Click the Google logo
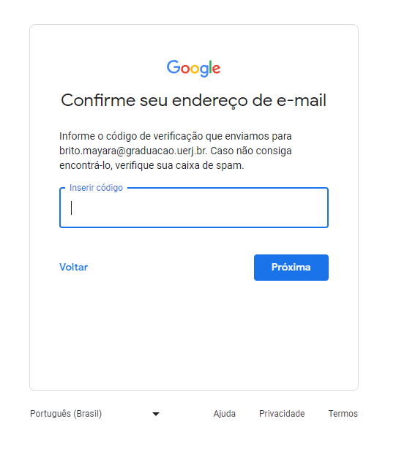Viewport: 396px width, 454px height. (193, 68)
